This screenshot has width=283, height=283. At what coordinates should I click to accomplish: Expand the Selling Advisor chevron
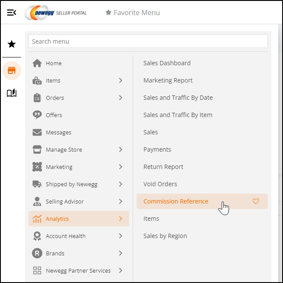pyautogui.click(x=121, y=201)
